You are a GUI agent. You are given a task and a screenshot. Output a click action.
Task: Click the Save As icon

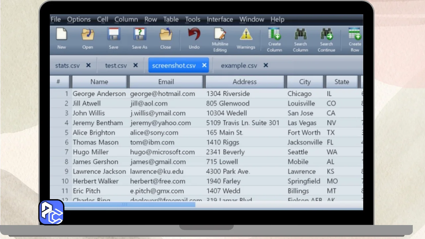coord(139,35)
